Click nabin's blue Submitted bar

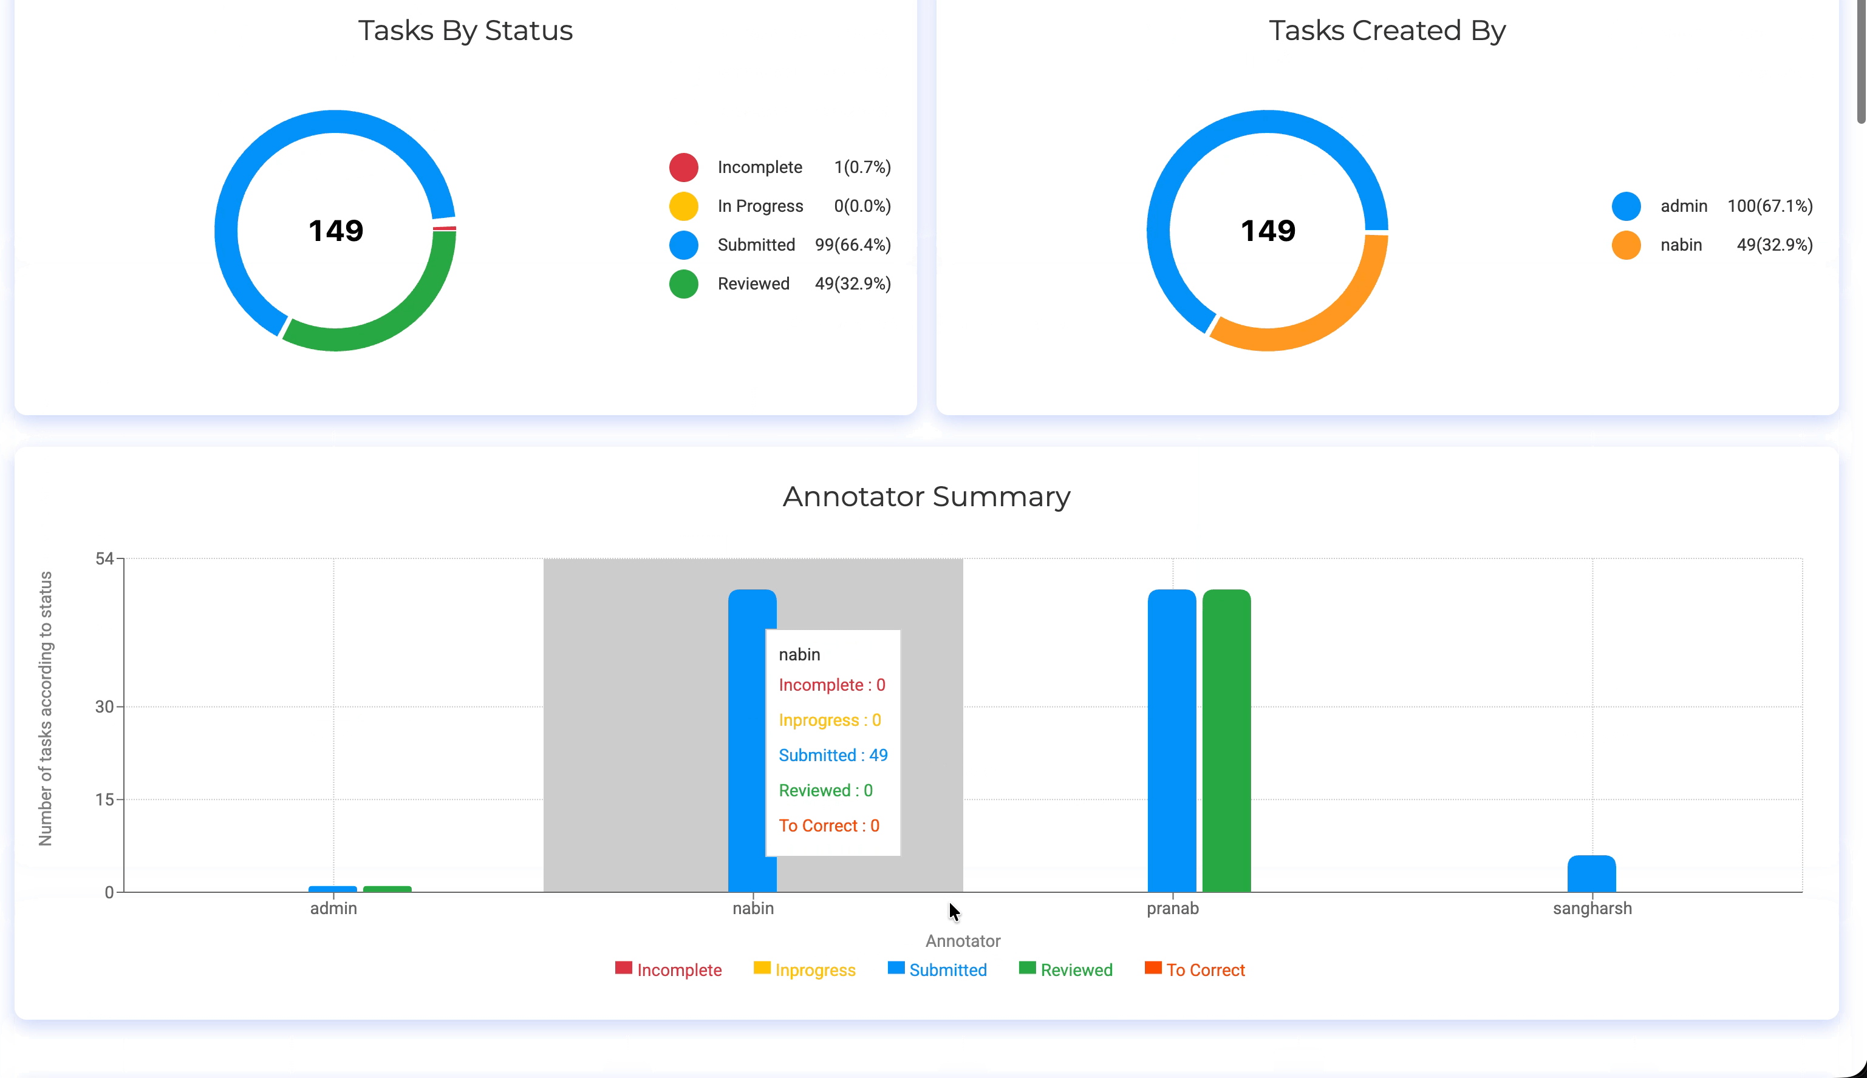click(x=746, y=741)
